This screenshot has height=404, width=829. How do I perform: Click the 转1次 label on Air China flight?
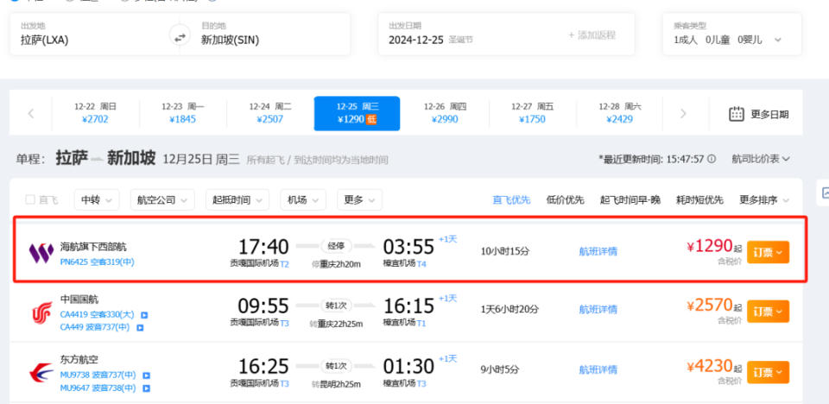pos(336,305)
